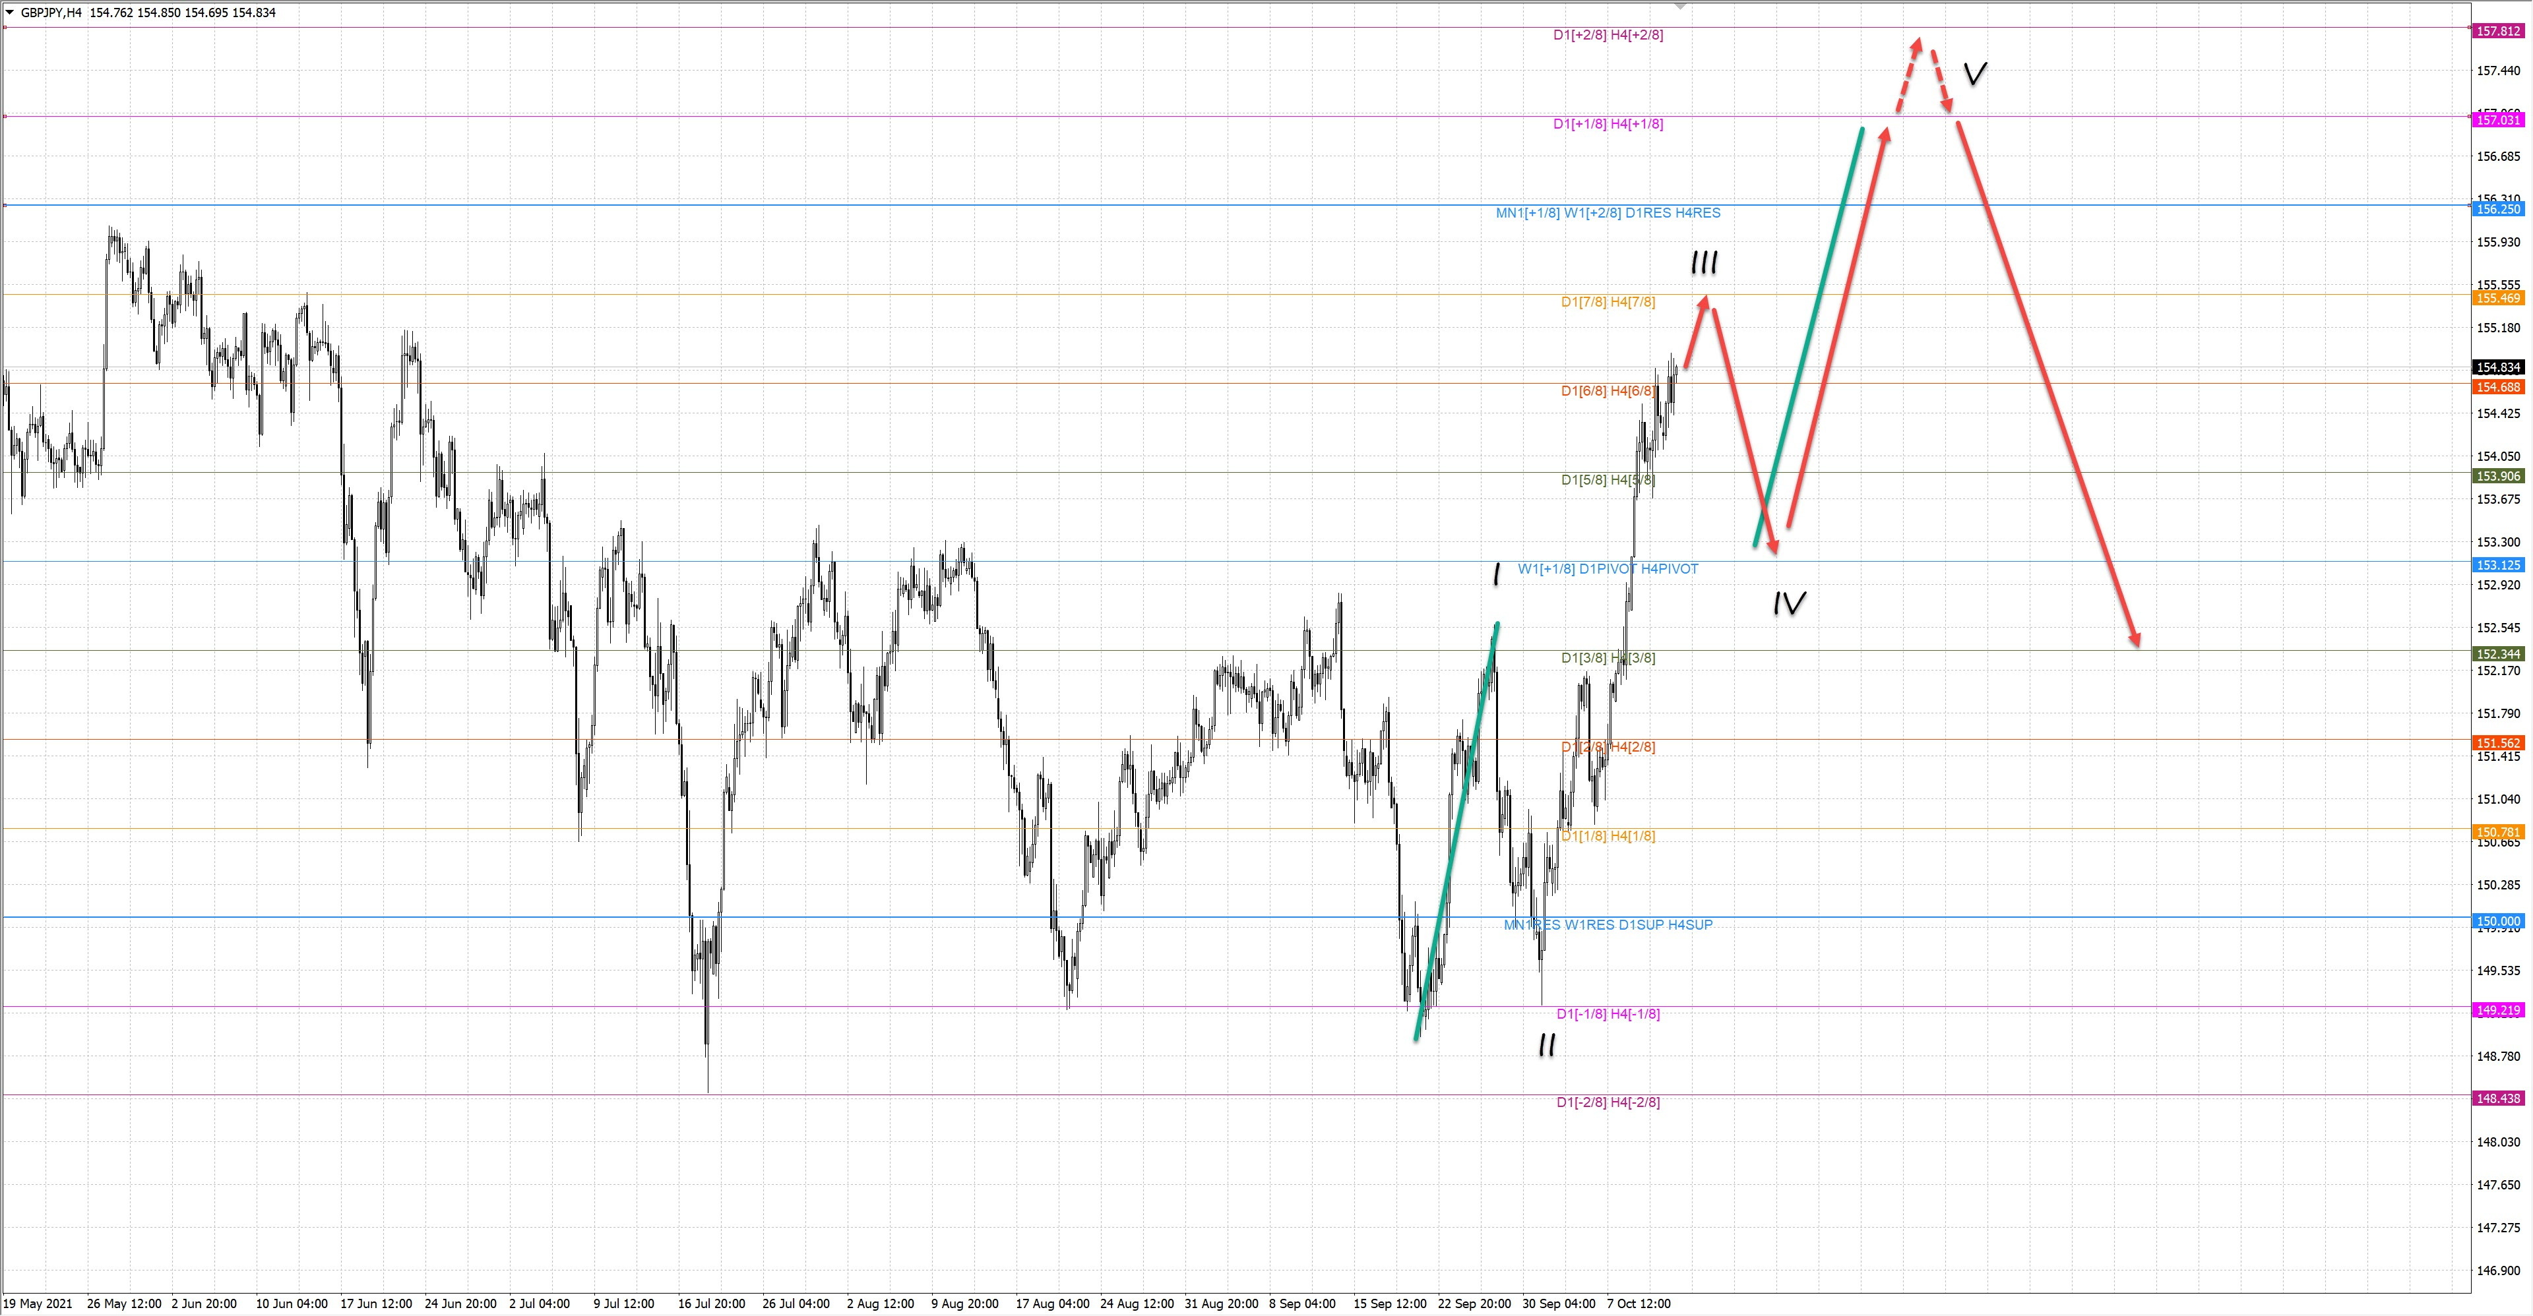Click the 149.219 magenta price tag
This screenshot has width=2533, height=1316.
pos(2499,1010)
